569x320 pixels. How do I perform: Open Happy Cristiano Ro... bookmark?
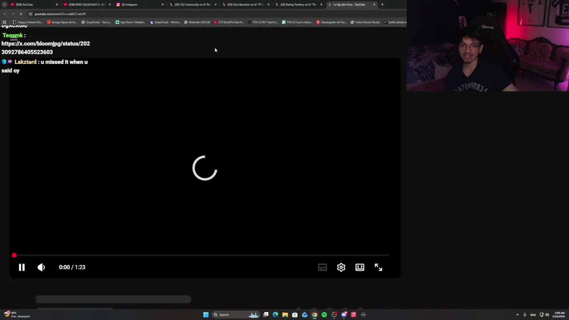point(28,22)
